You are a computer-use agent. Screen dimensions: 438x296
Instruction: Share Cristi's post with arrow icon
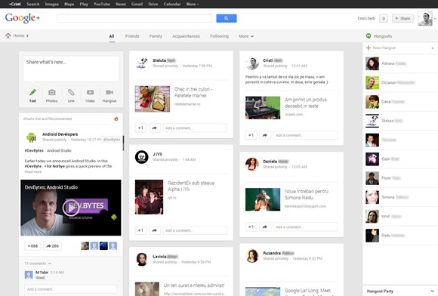pyautogui.click(x=264, y=135)
